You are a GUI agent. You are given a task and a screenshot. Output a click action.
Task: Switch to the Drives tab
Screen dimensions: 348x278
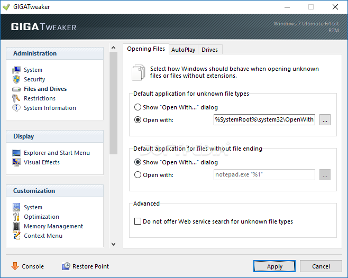tap(210, 50)
